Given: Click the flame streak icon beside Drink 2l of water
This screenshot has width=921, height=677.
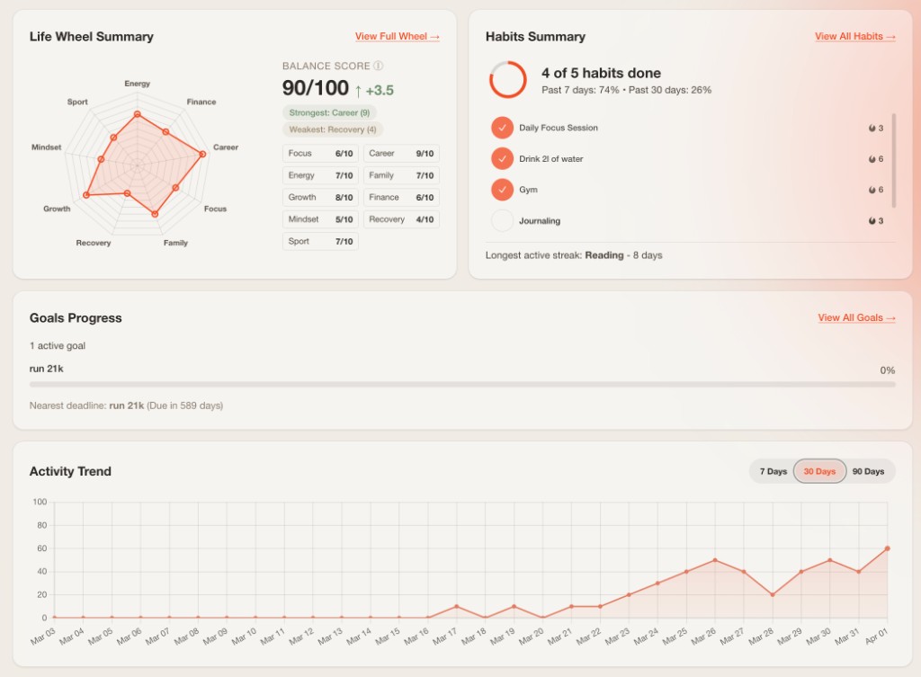Looking at the screenshot, I should coord(872,159).
